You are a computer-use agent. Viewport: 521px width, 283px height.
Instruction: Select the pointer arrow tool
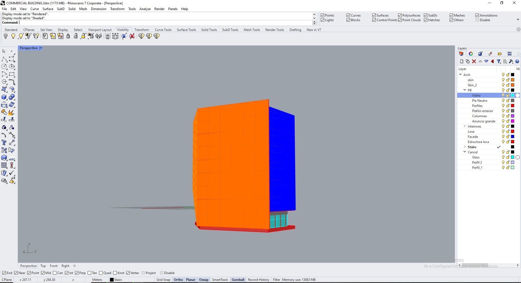(4, 51)
